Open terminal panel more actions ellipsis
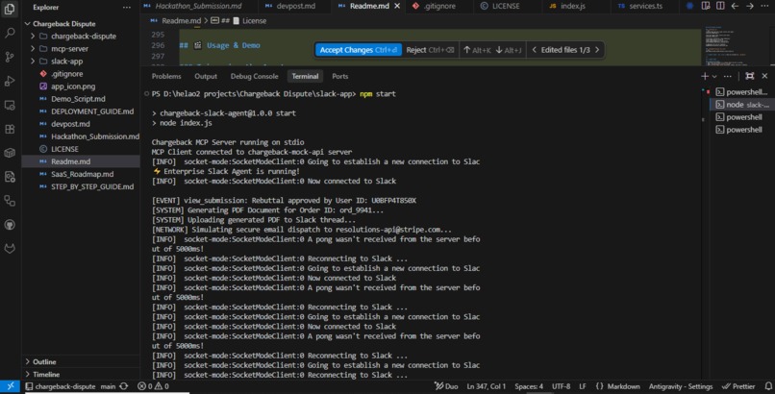 tap(728, 76)
